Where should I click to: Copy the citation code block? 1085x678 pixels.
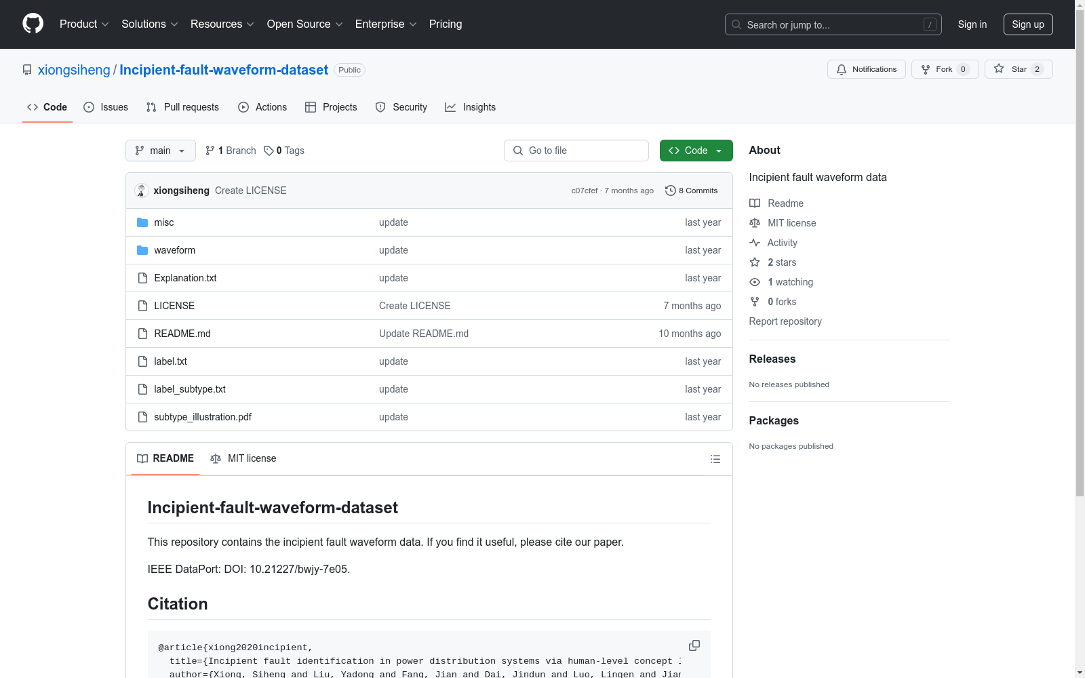click(694, 645)
